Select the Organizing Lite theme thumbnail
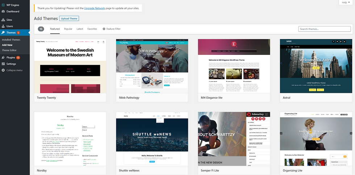 316,139
